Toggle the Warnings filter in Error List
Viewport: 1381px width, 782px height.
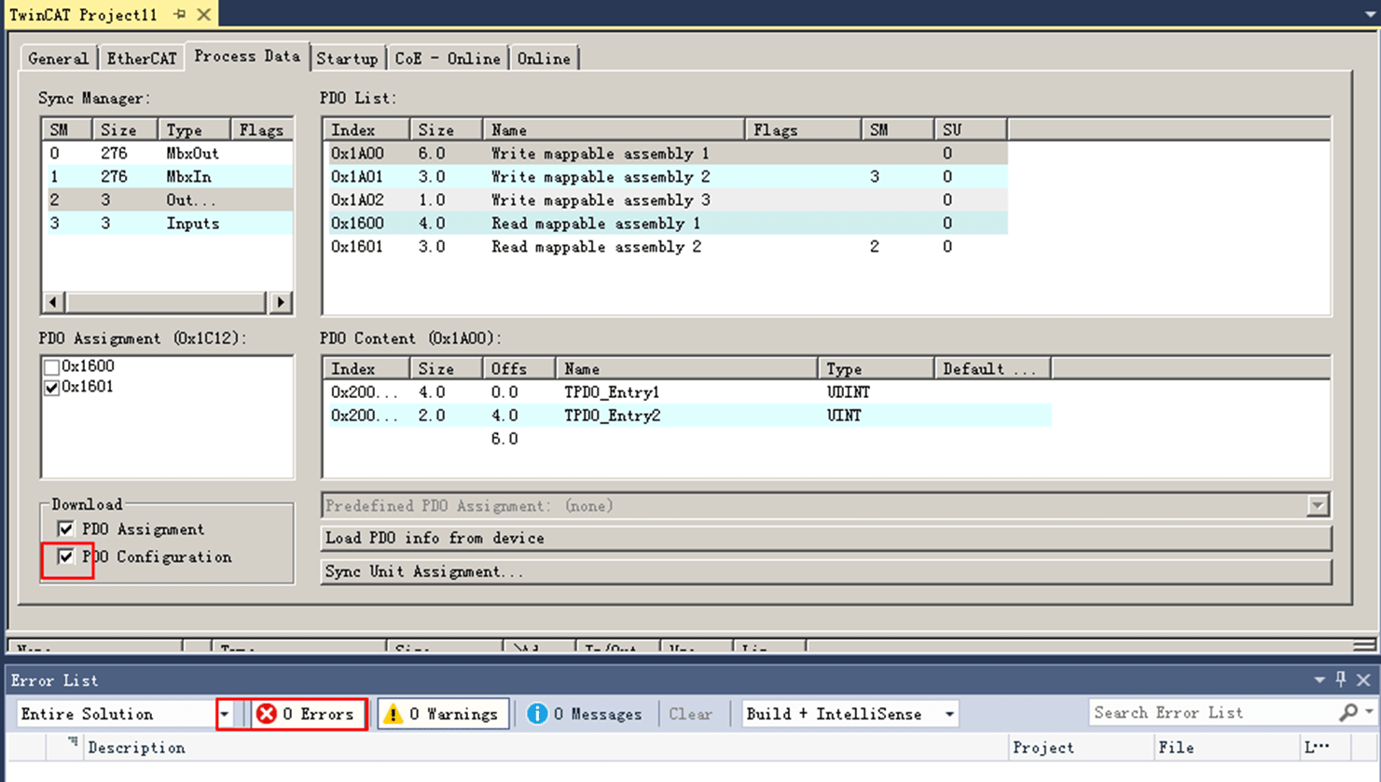pyautogui.click(x=443, y=714)
